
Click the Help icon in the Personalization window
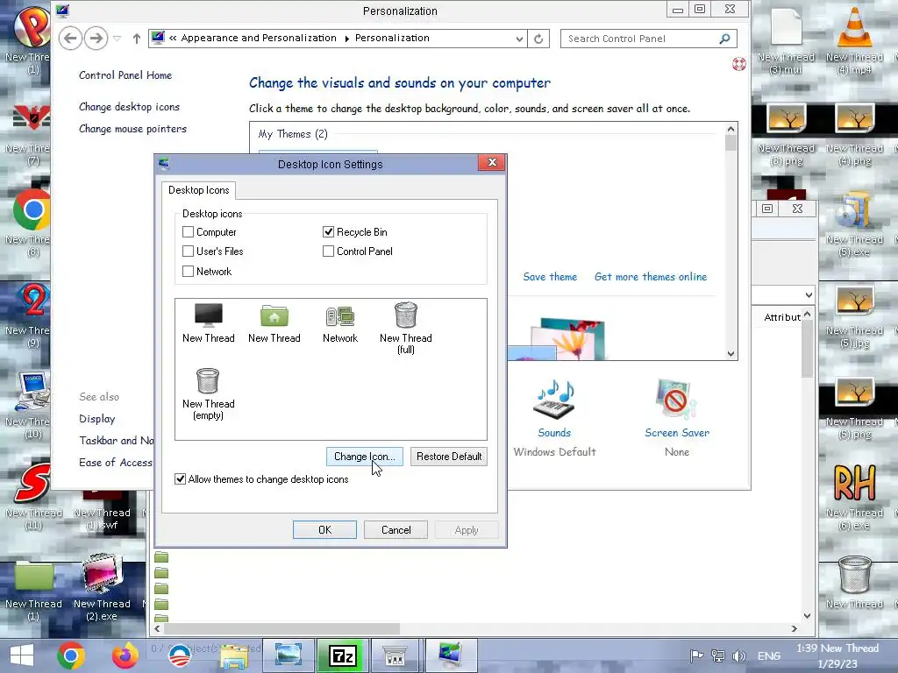click(738, 64)
